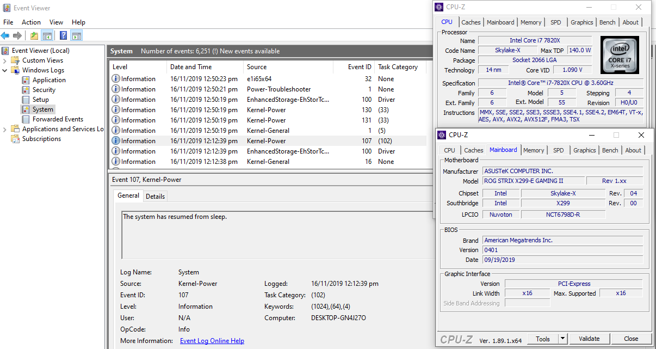Sort events by Source column header

(x=288, y=67)
